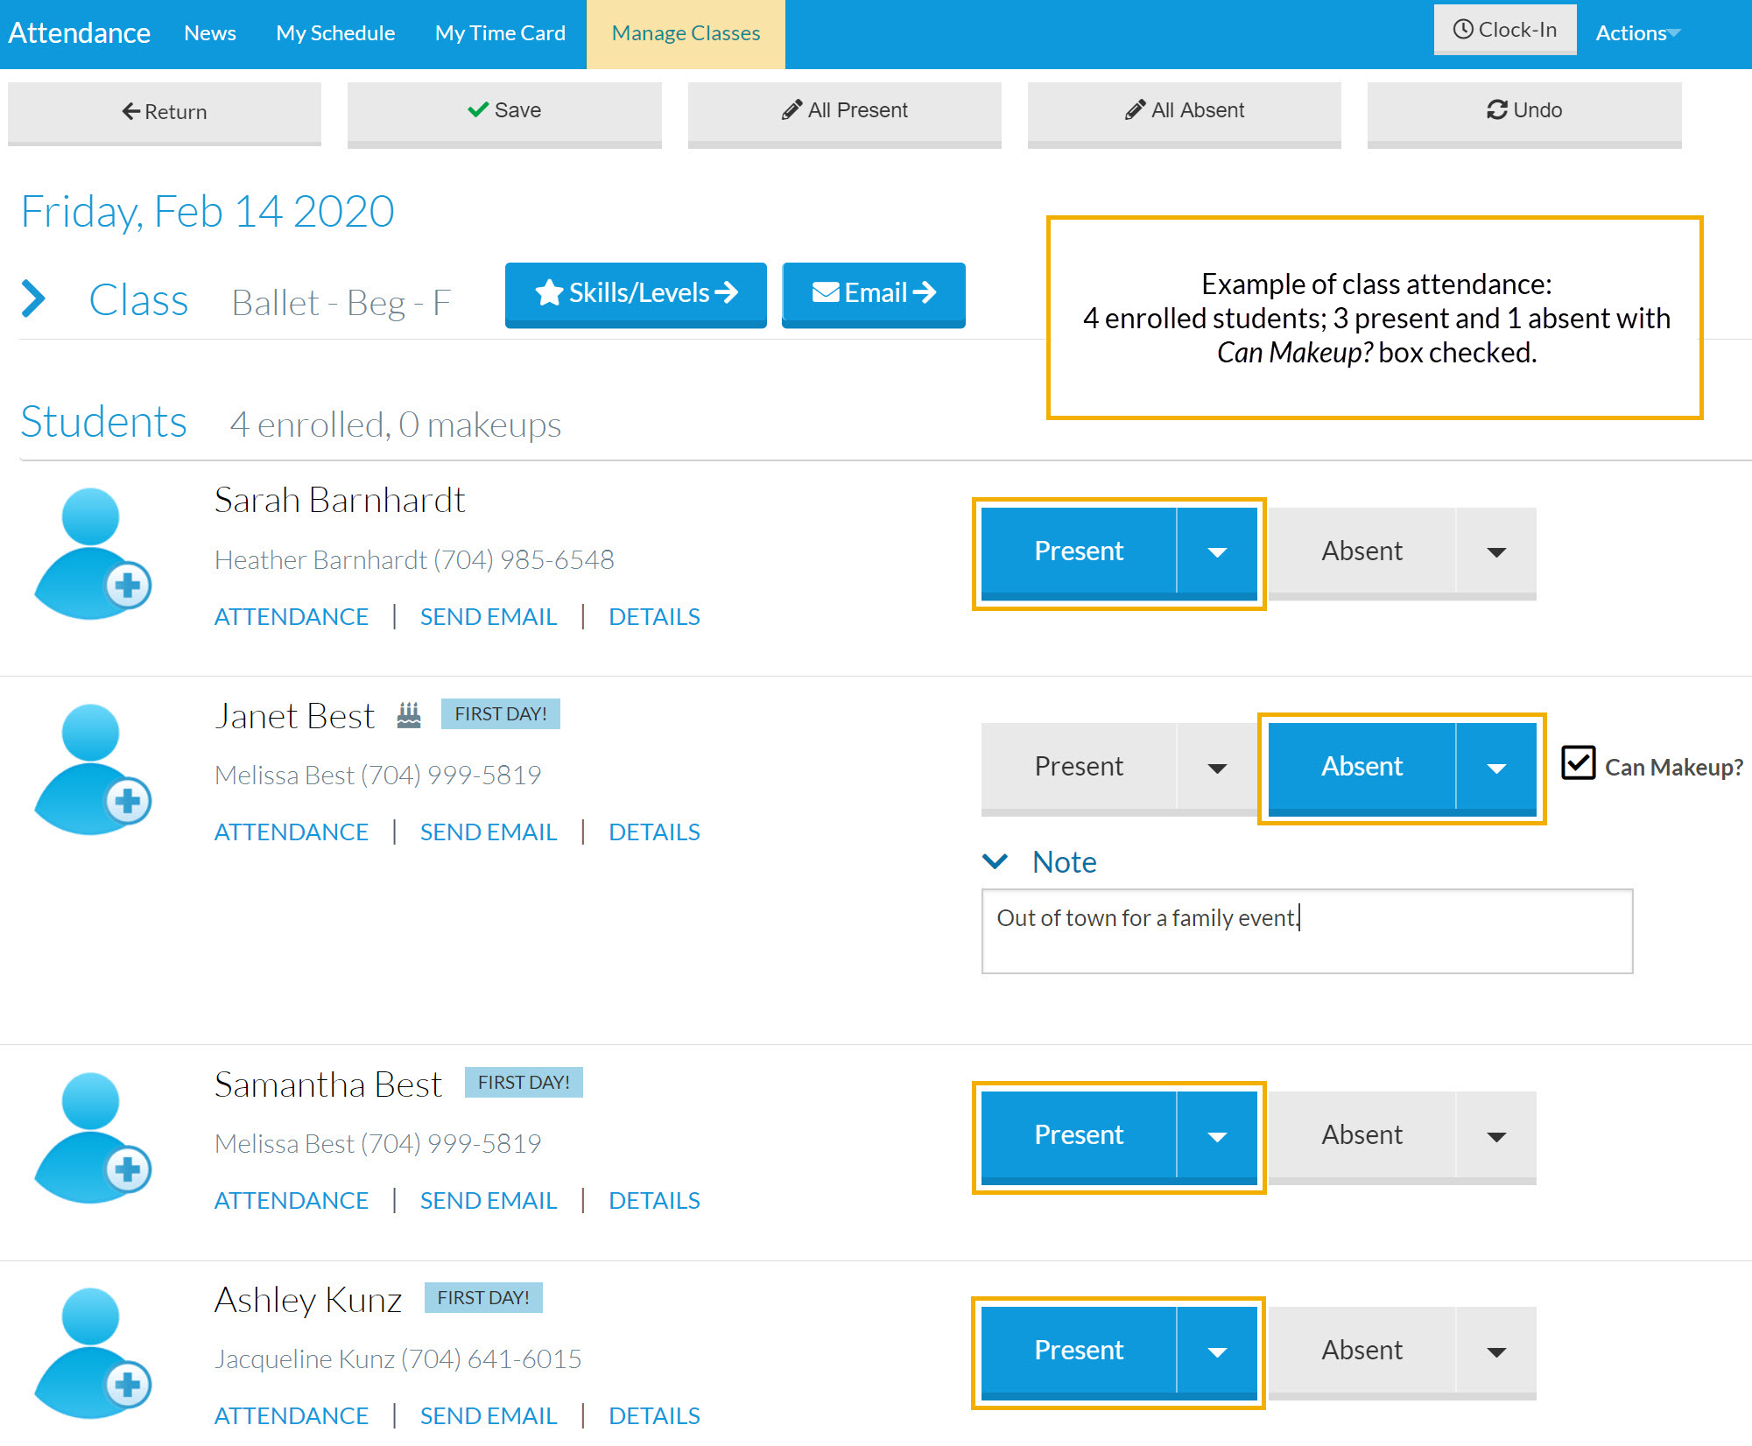Open Samantha Best's DETAILS link

point(654,1200)
